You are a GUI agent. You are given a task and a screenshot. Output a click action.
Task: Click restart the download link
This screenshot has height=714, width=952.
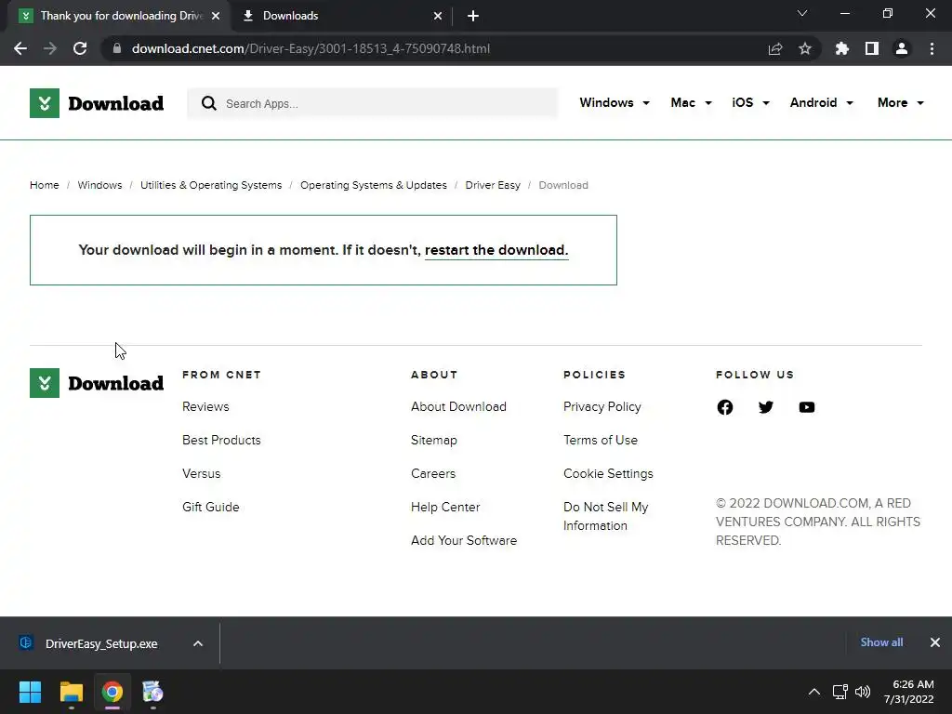pos(496,250)
